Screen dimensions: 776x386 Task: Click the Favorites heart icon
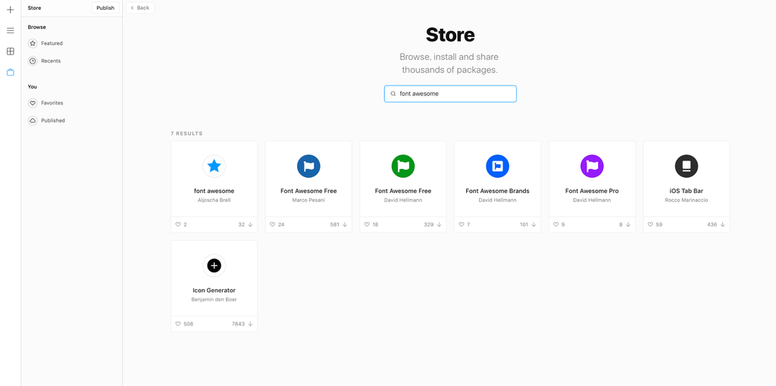click(x=33, y=103)
